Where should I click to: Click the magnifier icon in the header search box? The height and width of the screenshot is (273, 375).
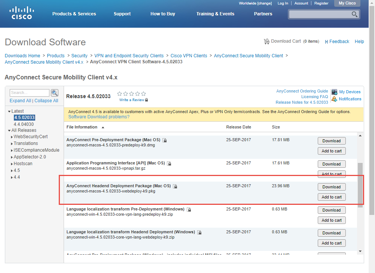354,14
